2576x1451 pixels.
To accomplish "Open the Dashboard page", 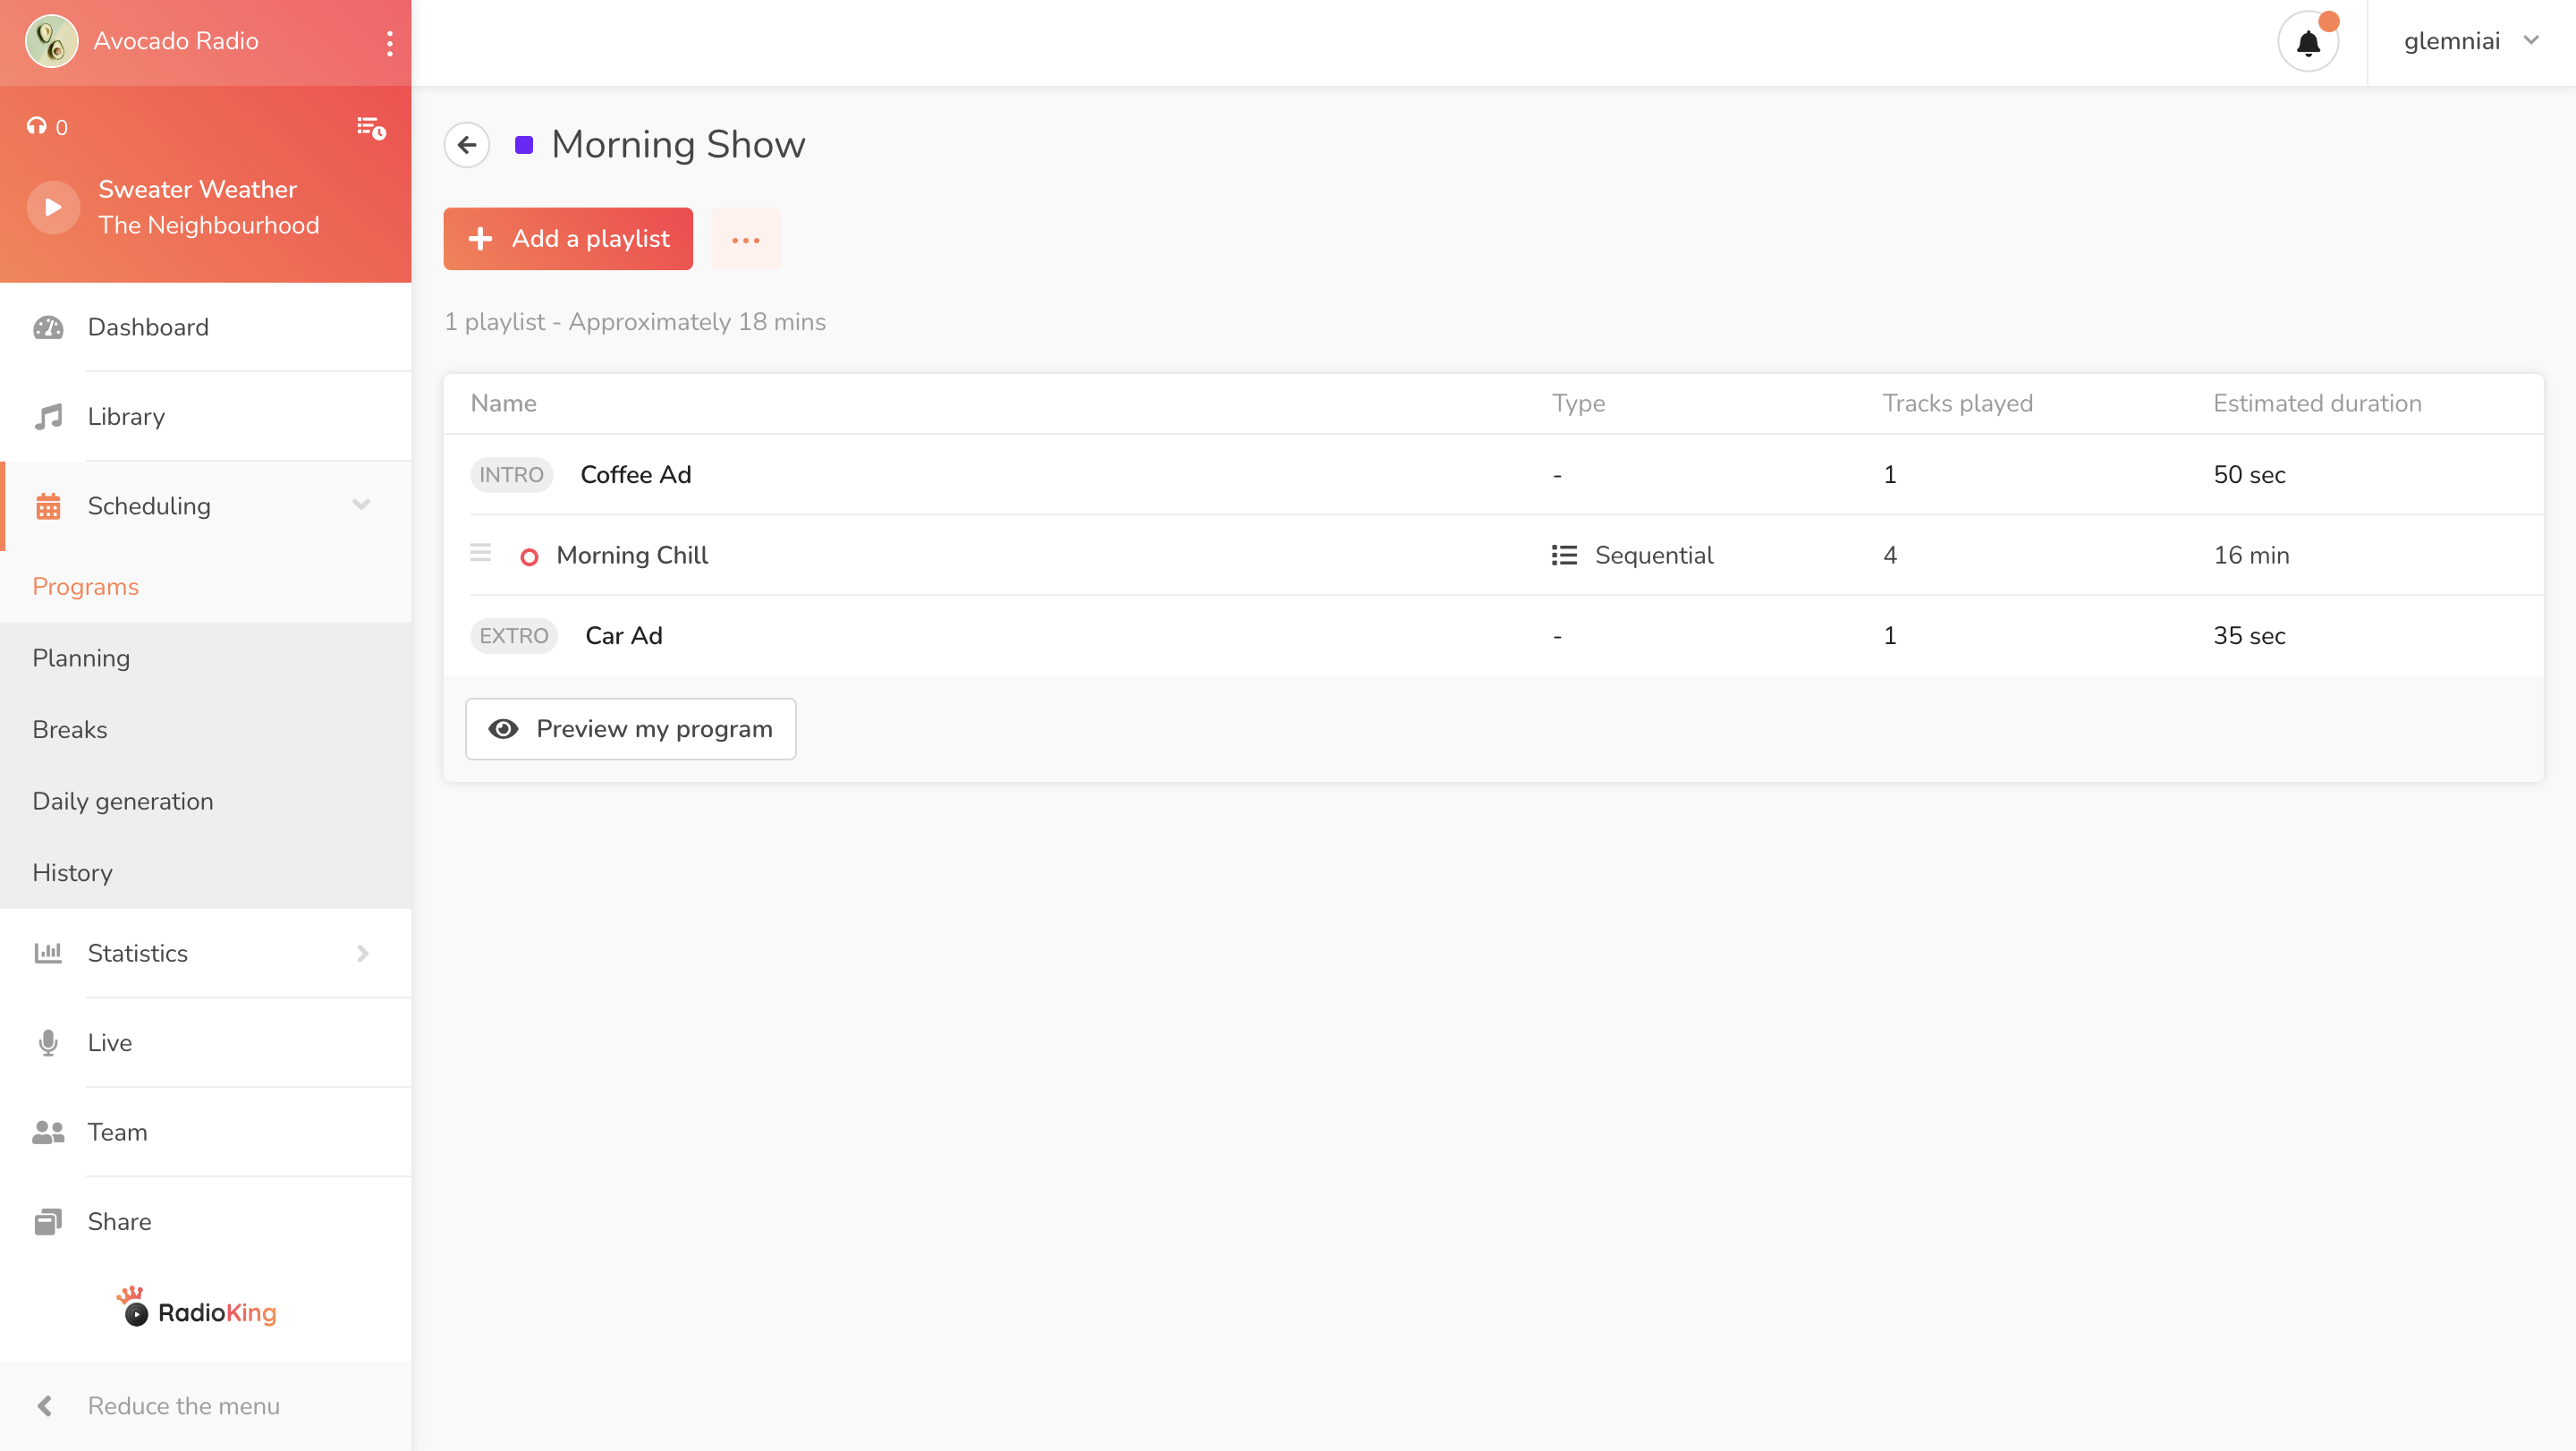I will point(206,327).
